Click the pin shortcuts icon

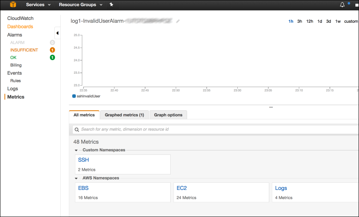click(x=111, y=4)
